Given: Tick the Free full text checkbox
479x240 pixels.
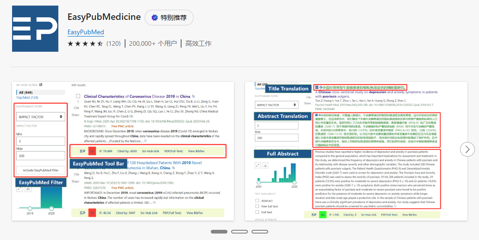Looking at the screenshot, I should (x=257, y=206).
